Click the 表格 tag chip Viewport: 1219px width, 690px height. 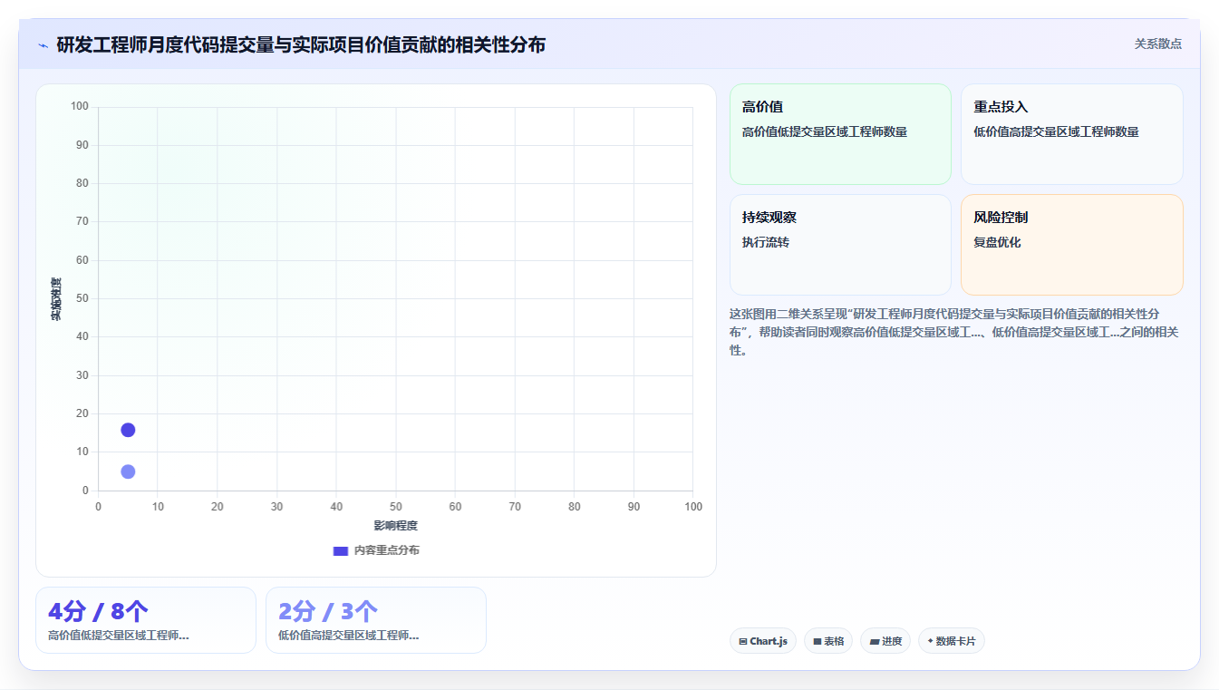[x=827, y=641]
